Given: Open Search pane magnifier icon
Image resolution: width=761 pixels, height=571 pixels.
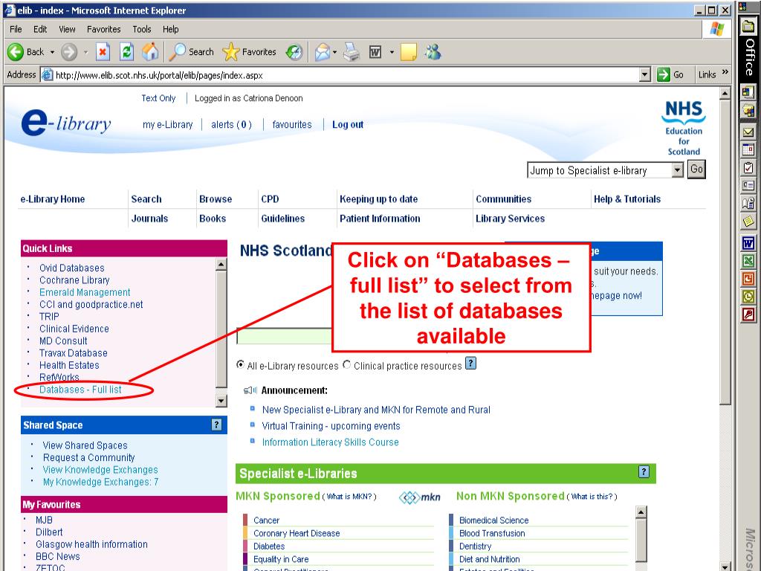Looking at the screenshot, I should (x=177, y=52).
